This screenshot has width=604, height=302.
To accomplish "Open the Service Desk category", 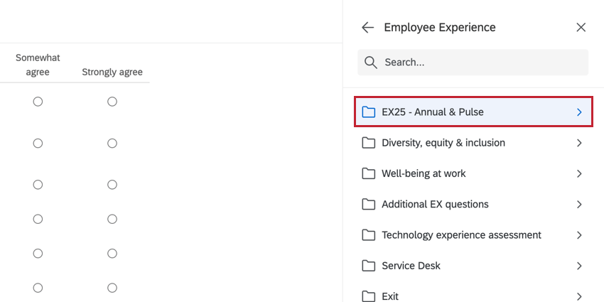I will point(411,266).
